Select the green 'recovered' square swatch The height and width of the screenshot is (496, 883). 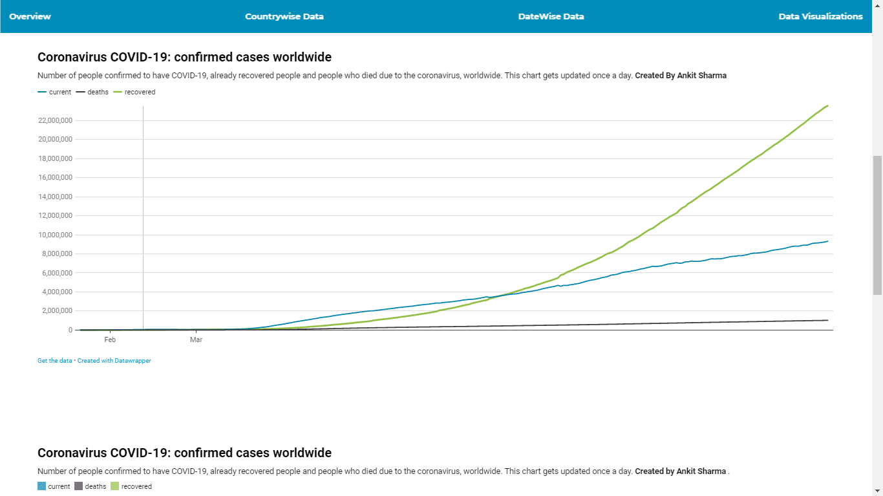tap(114, 486)
